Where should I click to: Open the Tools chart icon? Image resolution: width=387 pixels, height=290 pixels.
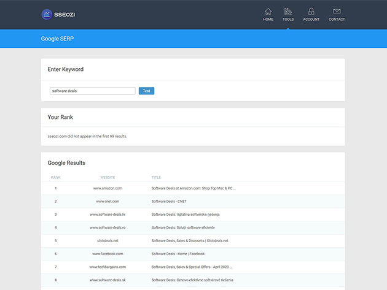(288, 11)
